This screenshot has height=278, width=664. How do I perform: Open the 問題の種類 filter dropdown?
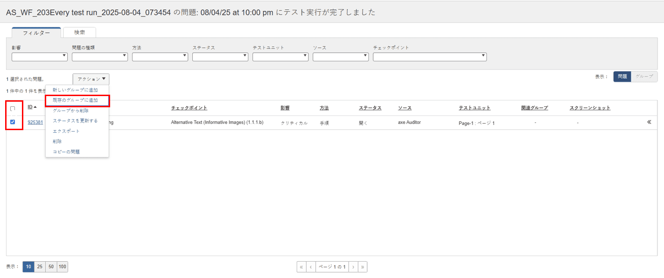click(x=100, y=57)
